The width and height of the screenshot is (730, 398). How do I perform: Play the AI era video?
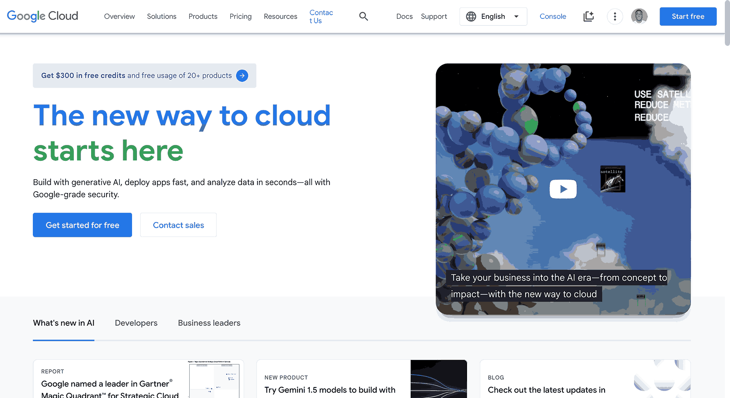563,189
